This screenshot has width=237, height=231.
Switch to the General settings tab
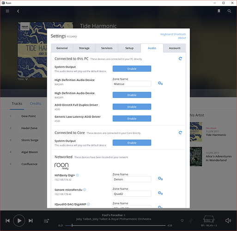point(62,48)
